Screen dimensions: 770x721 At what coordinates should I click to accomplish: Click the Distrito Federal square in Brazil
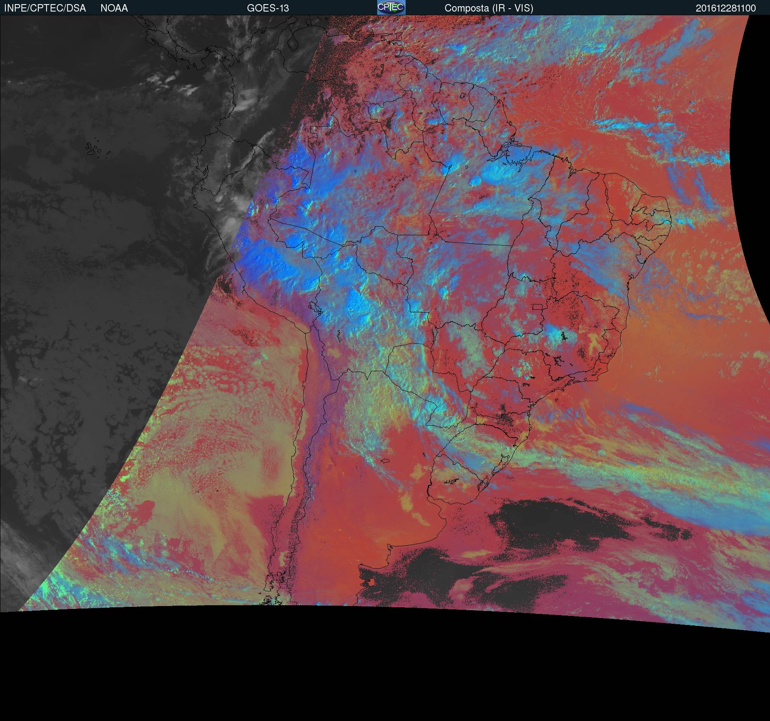[x=538, y=307]
